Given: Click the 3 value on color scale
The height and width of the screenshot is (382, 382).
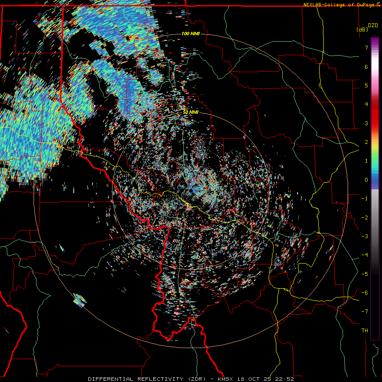Looking at the screenshot, I should coord(366,123).
